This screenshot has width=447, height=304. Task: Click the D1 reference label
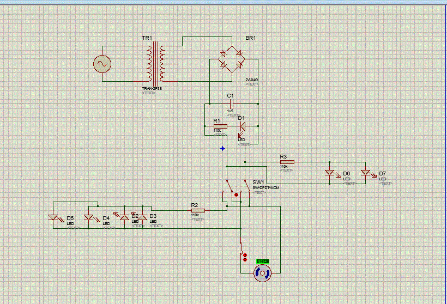coord(241,118)
